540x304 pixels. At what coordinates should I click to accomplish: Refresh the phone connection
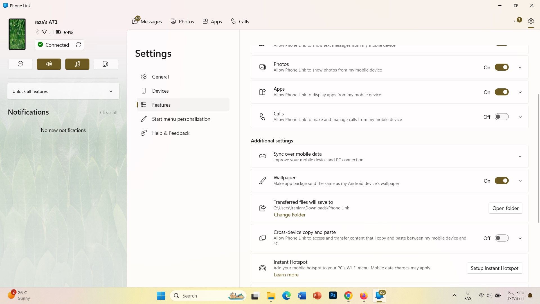(x=78, y=45)
